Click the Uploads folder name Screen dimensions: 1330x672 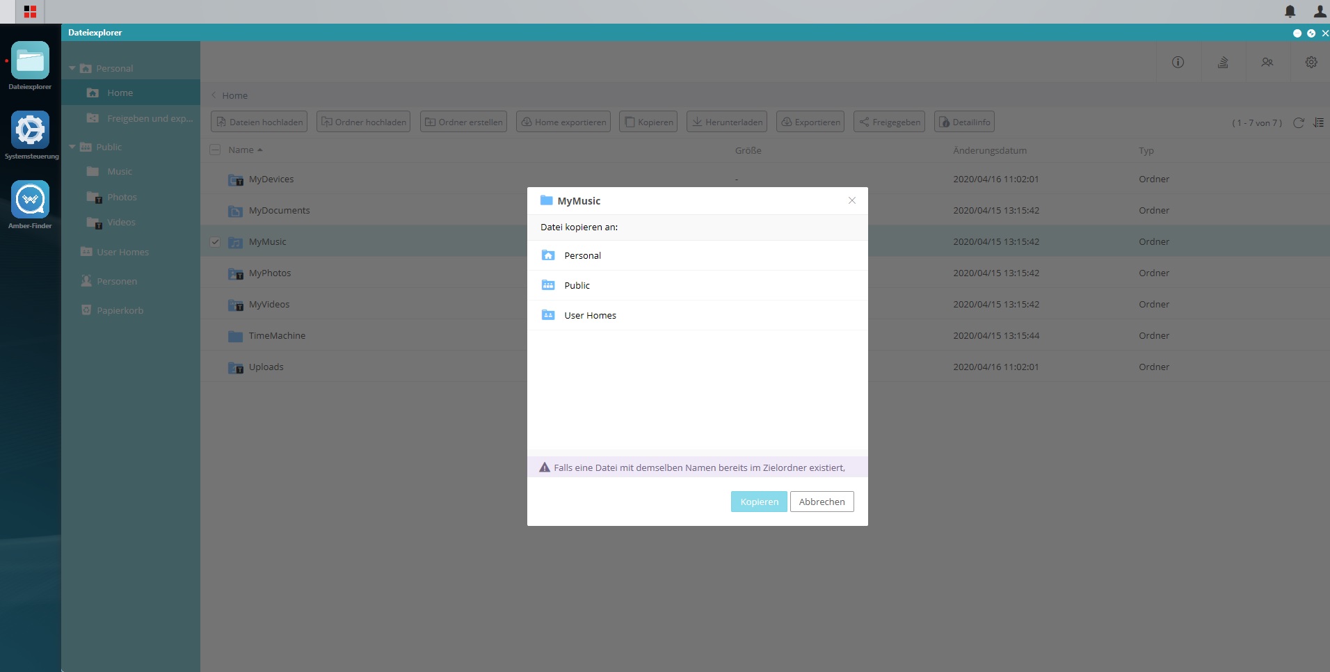click(266, 367)
